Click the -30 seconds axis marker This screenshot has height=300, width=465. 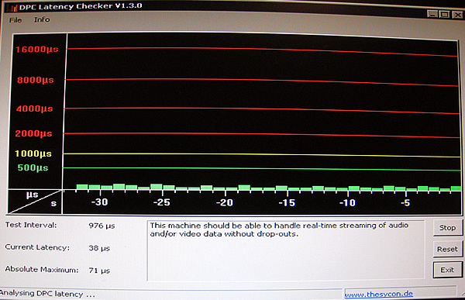pos(100,202)
